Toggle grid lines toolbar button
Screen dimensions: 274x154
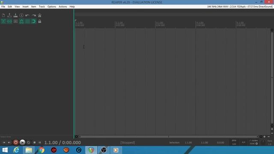point(27,21)
